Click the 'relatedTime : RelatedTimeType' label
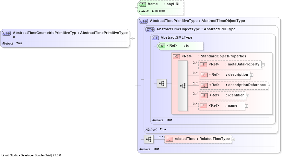282x157 pixels. (202, 139)
